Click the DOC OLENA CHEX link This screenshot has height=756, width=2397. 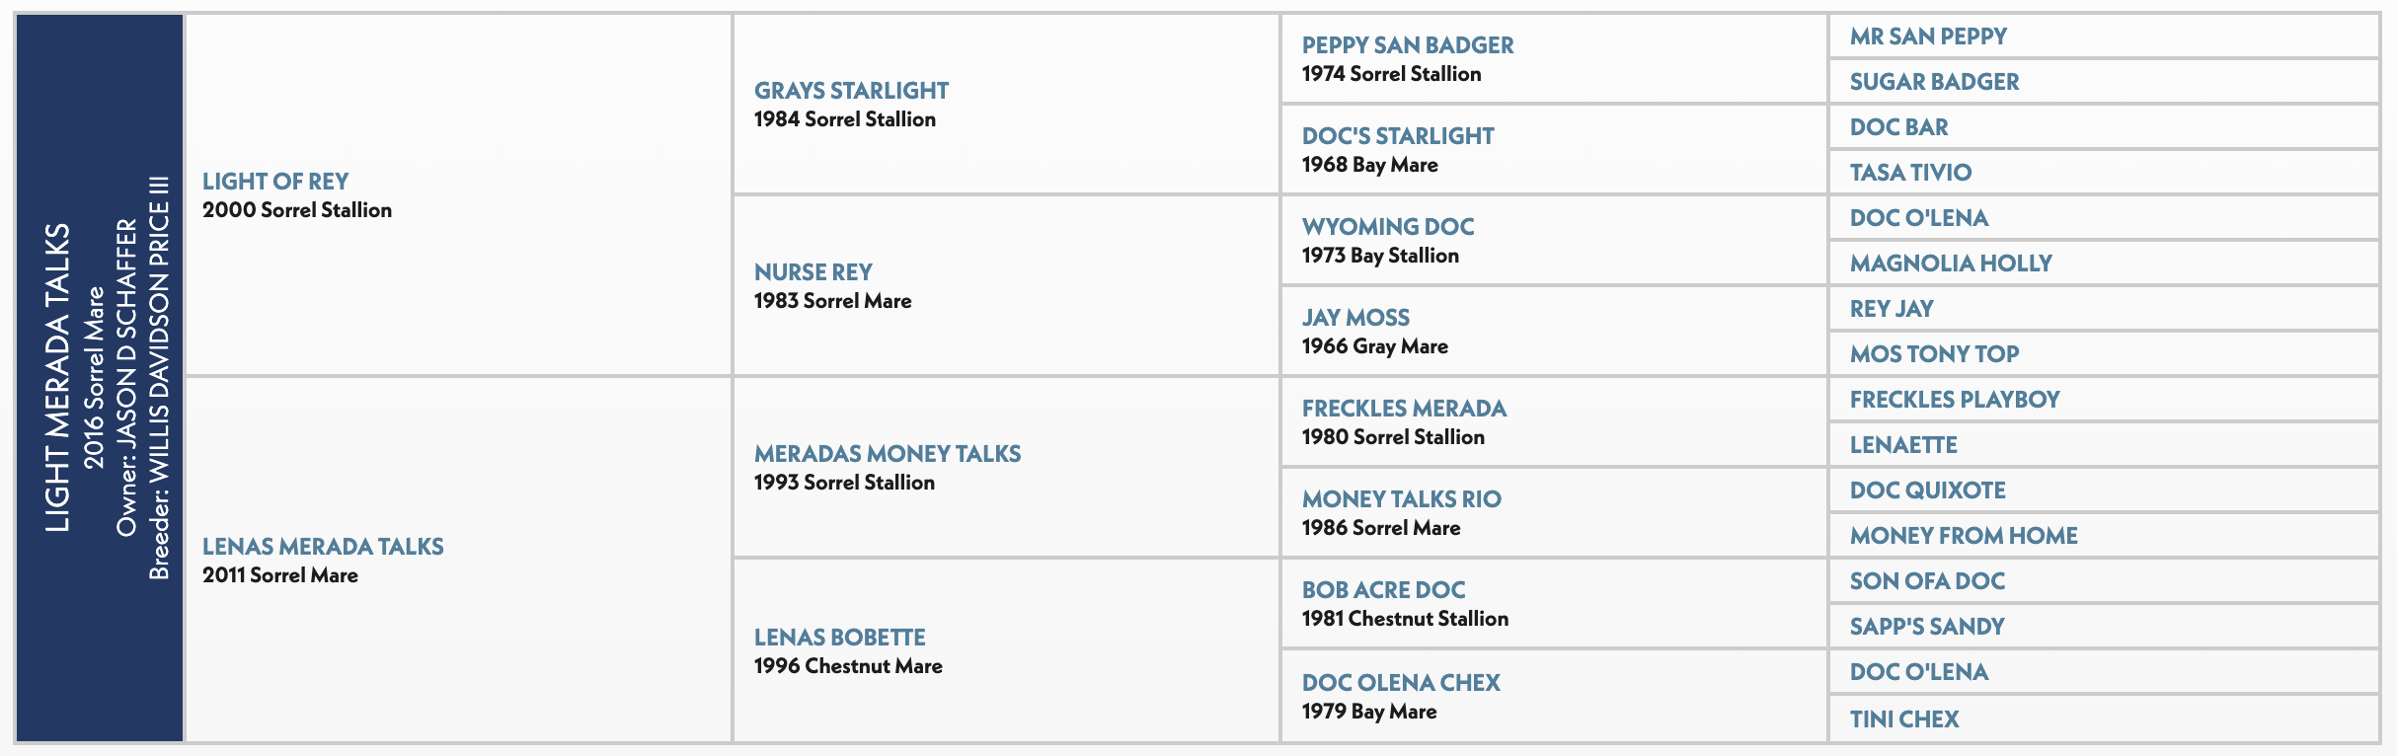pyautogui.click(x=1400, y=683)
